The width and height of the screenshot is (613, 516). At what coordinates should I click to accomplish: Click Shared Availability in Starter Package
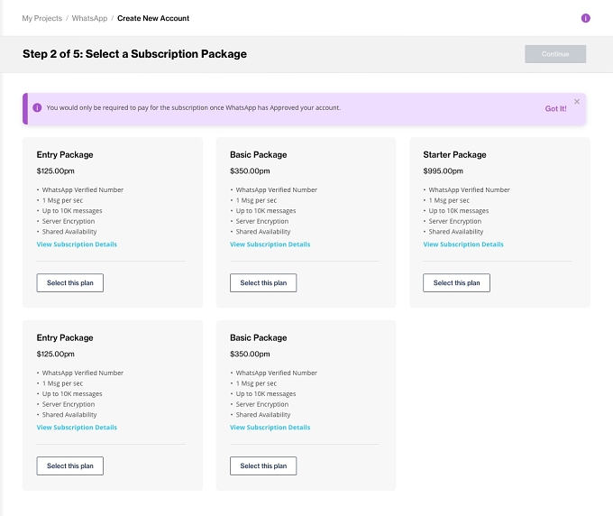point(456,232)
